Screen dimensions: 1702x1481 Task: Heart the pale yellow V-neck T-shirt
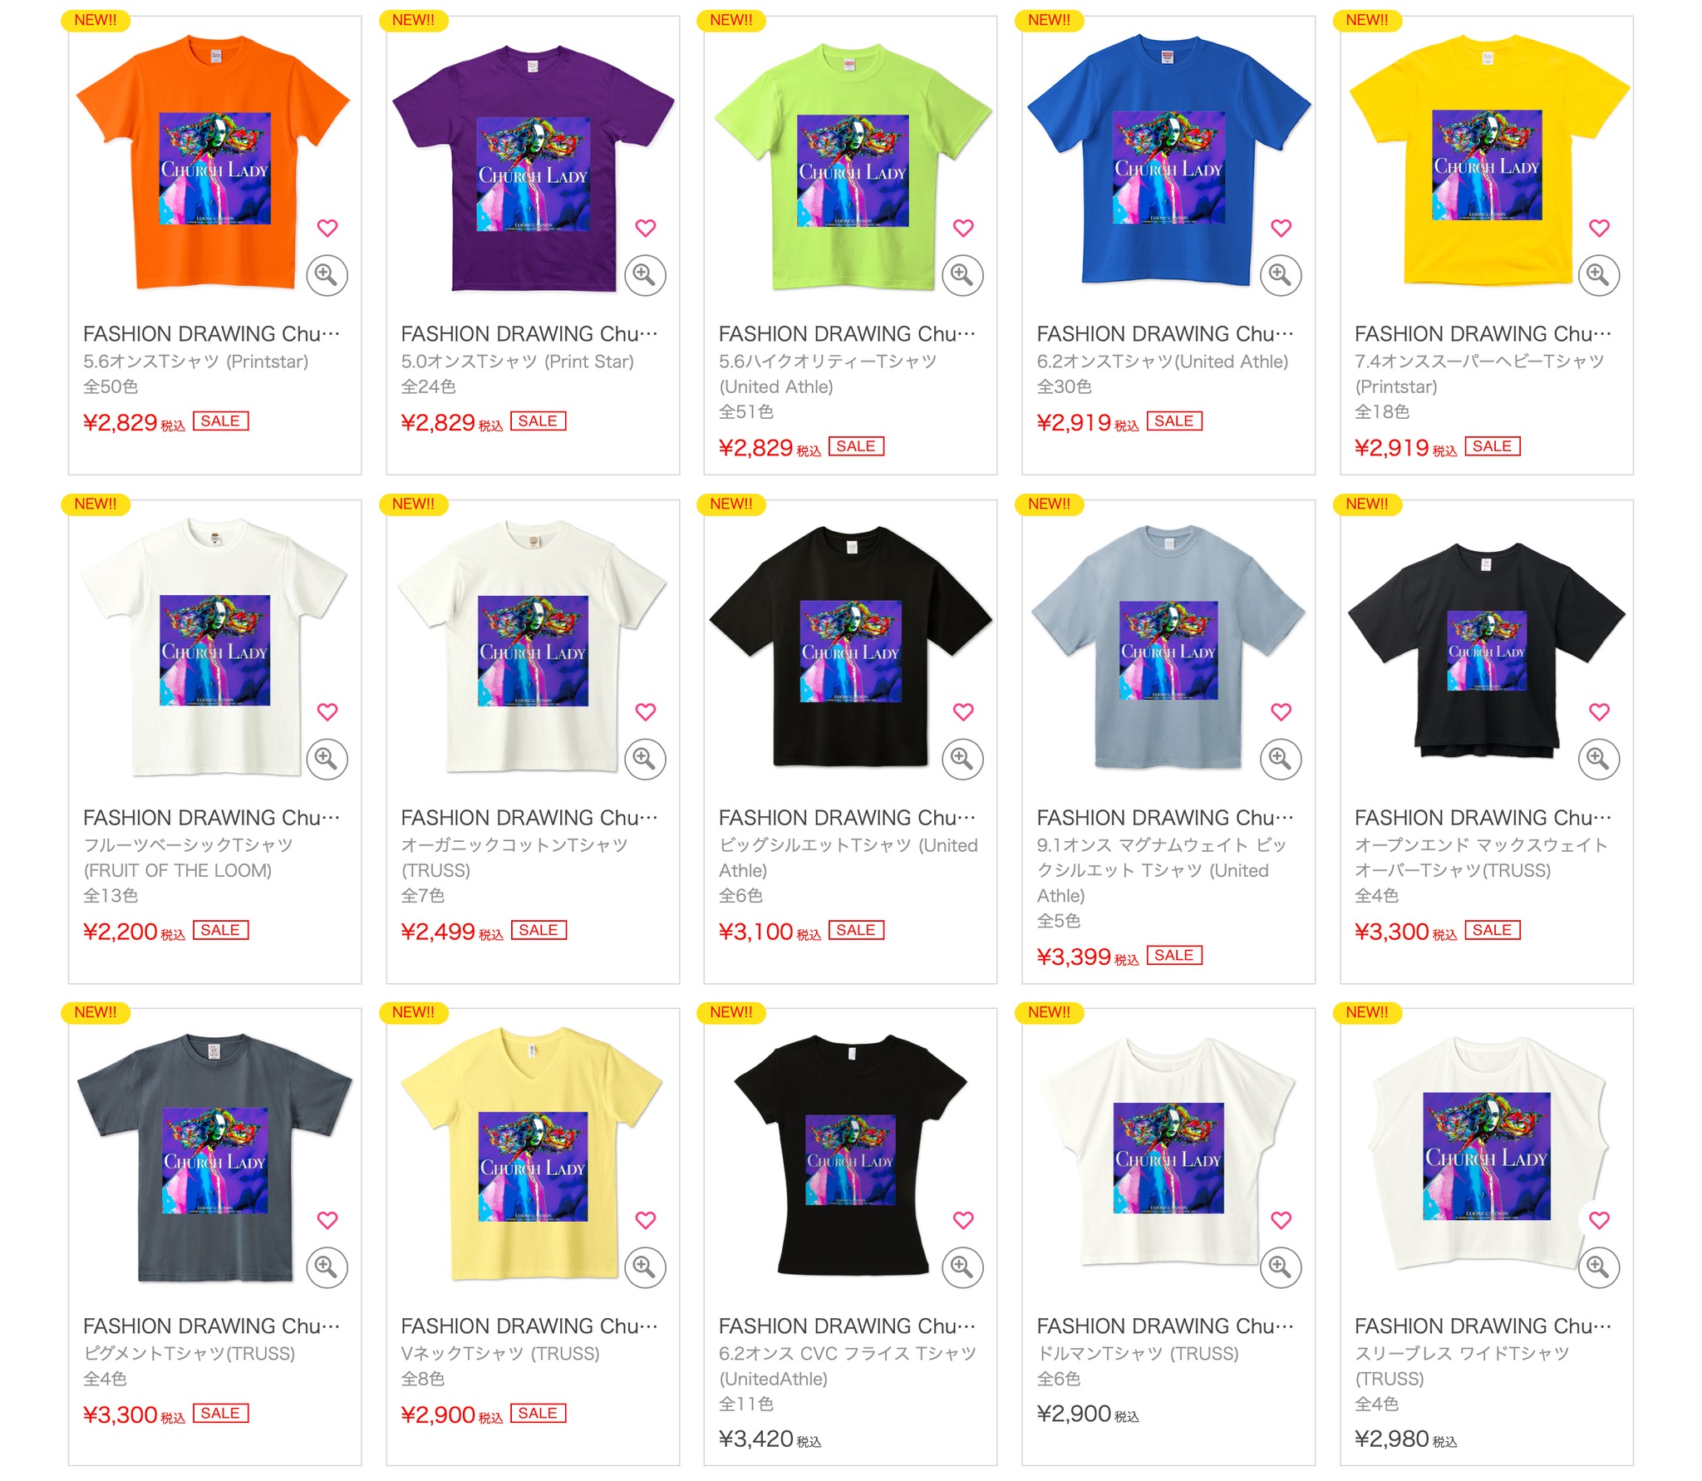[x=645, y=1220]
